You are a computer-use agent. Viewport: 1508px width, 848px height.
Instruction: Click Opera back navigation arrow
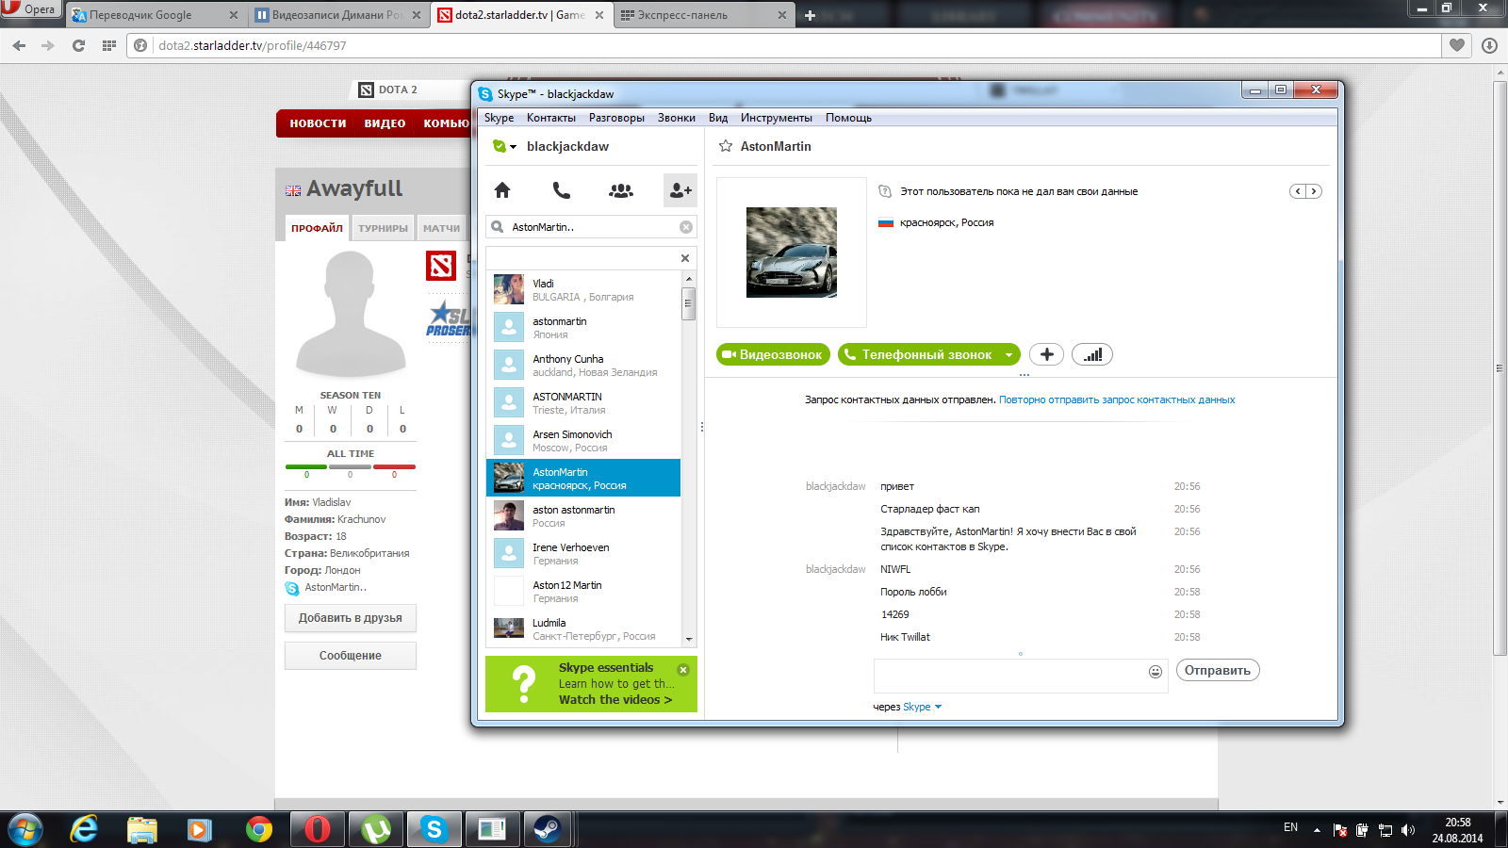(19, 45)
